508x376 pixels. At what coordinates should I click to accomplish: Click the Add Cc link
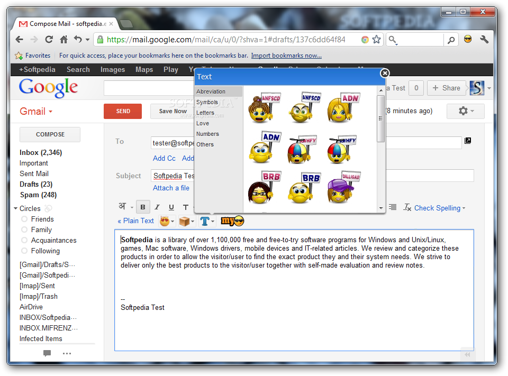point(164,158)
